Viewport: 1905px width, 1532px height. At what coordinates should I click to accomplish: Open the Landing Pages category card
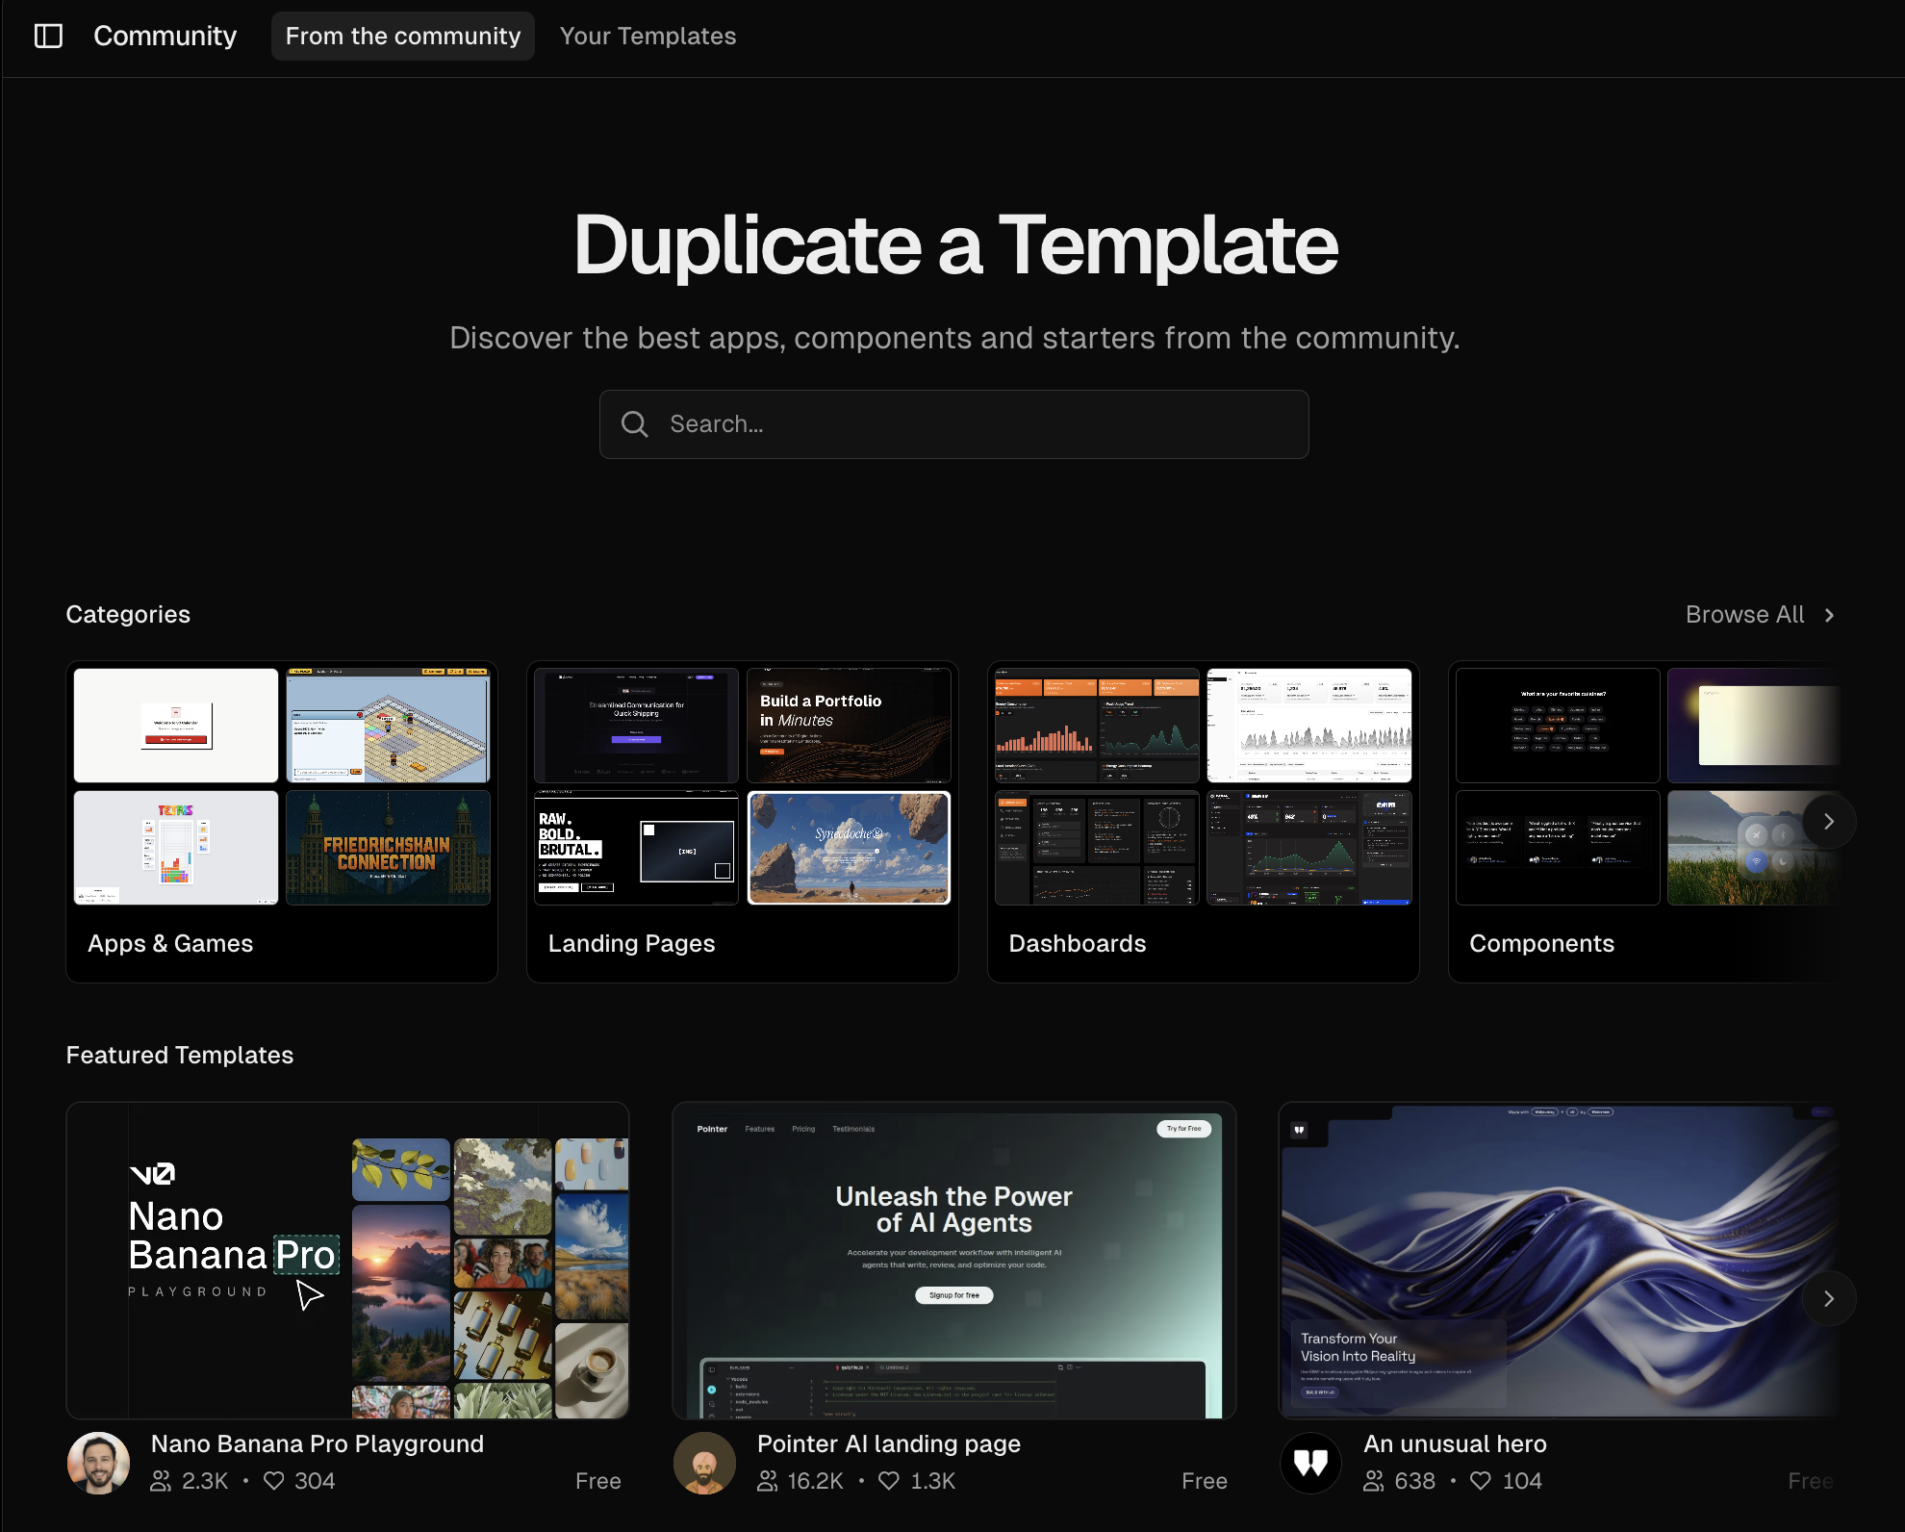coord(742,821)
